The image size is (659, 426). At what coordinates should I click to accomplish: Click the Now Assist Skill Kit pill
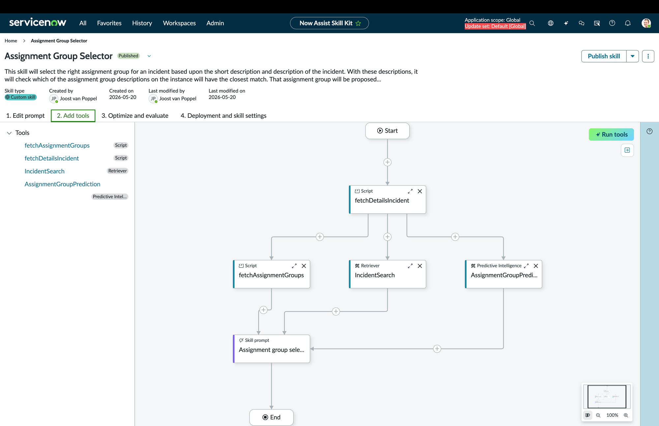[x=329, y=23]
